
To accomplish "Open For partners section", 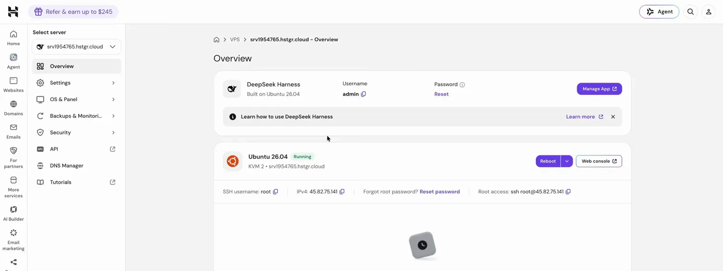I will click(14, 157).
